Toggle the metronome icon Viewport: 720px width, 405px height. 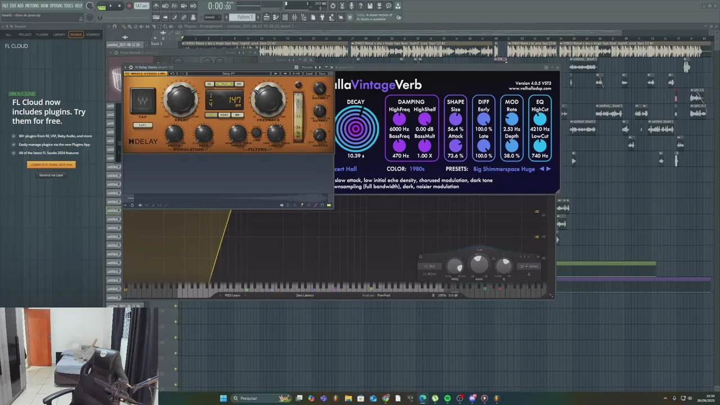point(156,6)
